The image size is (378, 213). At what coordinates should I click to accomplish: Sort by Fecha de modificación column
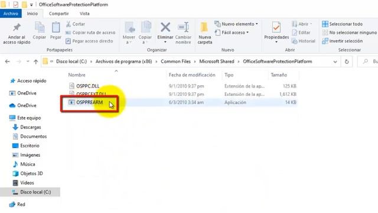point(192,75)
